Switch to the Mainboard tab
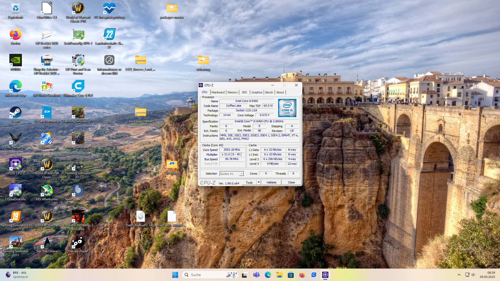This screenshot has width=500, height=281. pyautogui.click(x=218, y=92)
